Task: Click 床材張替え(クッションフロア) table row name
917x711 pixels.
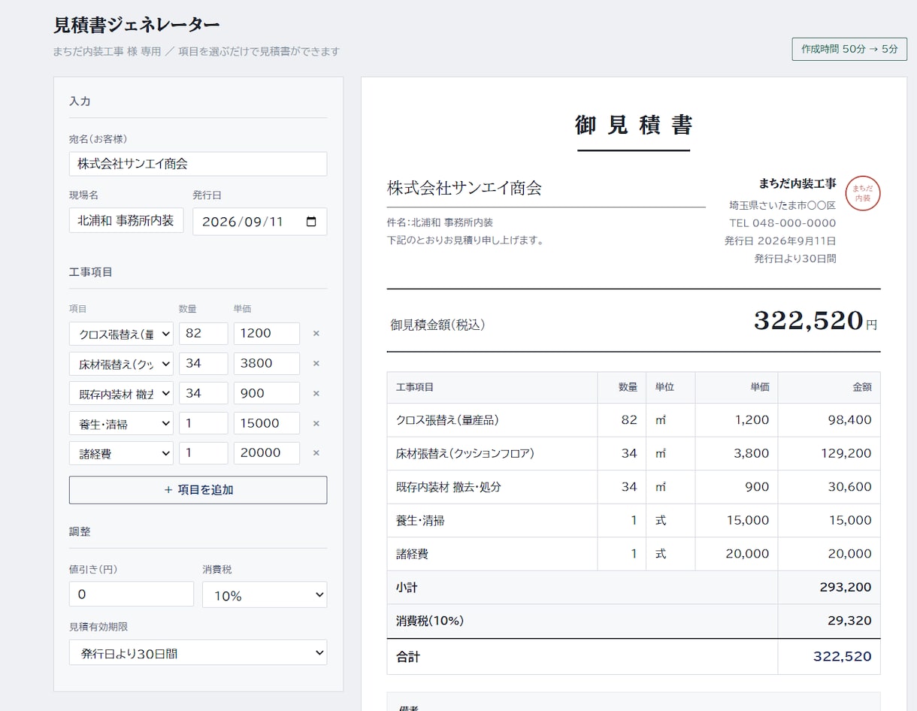Action: tap(465, 453)
